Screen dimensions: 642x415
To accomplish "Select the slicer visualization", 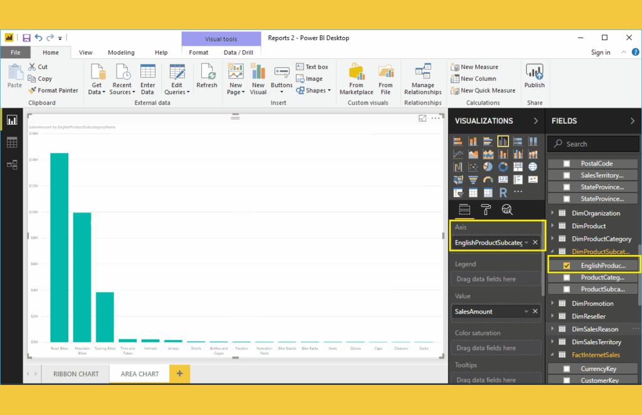I will pos(458,192).
